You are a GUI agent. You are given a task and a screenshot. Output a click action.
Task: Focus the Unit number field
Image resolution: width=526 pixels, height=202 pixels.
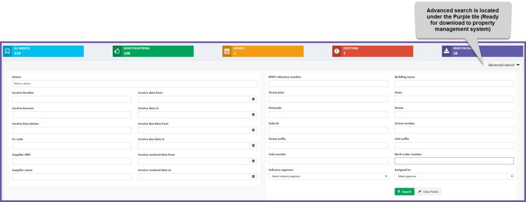[328, 161]
